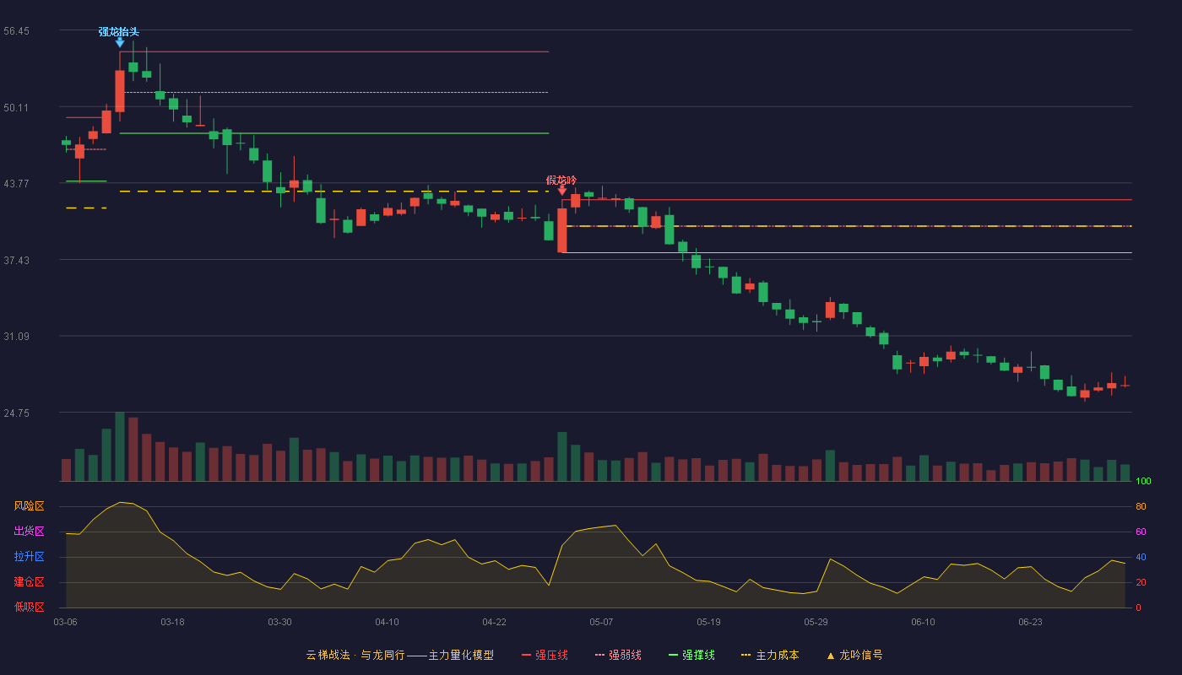Click the 31.09 price axis label
The width and height of the screenshot is (1182, 675).
coord(16,337)
